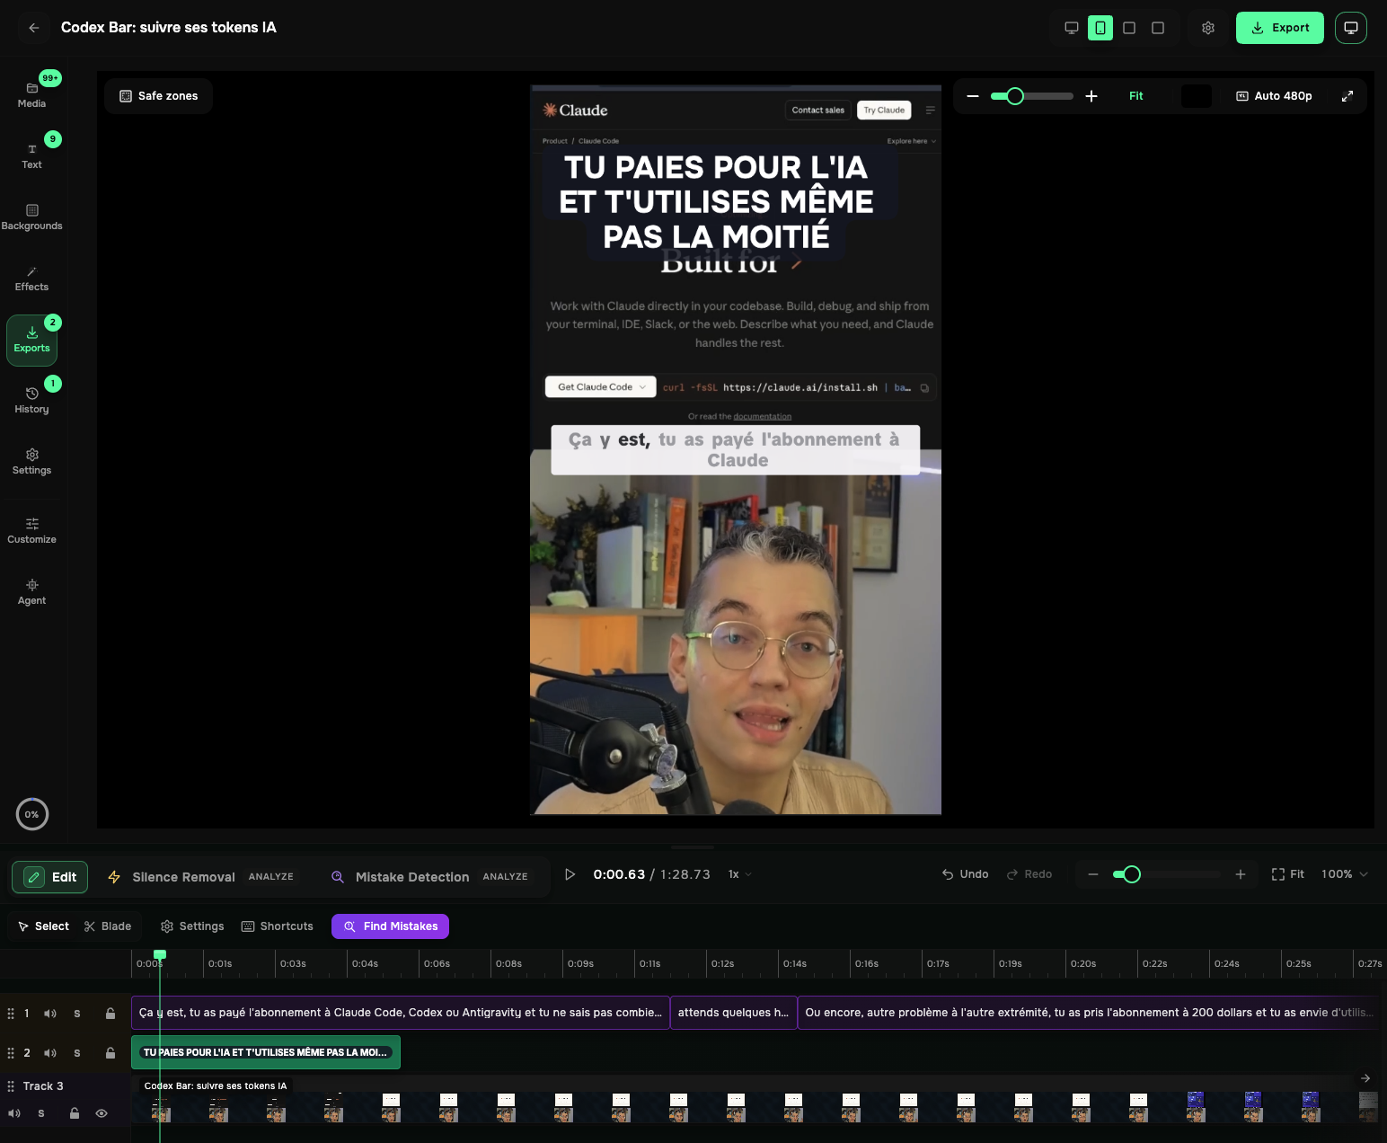Image resolution: width=1387 pixels, height=1143 pixels.
Task: Toggle Track 3 visibility eye
Action: 102,1113
